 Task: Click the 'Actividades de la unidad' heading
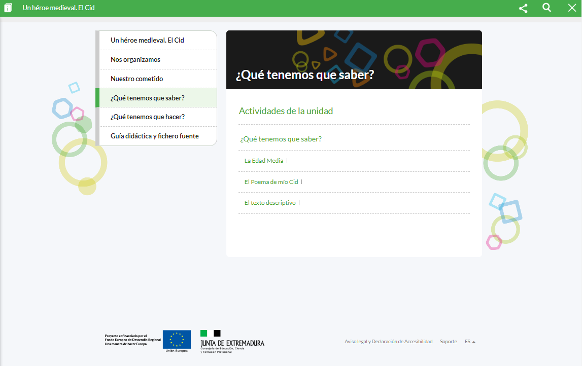click(286, 111)
